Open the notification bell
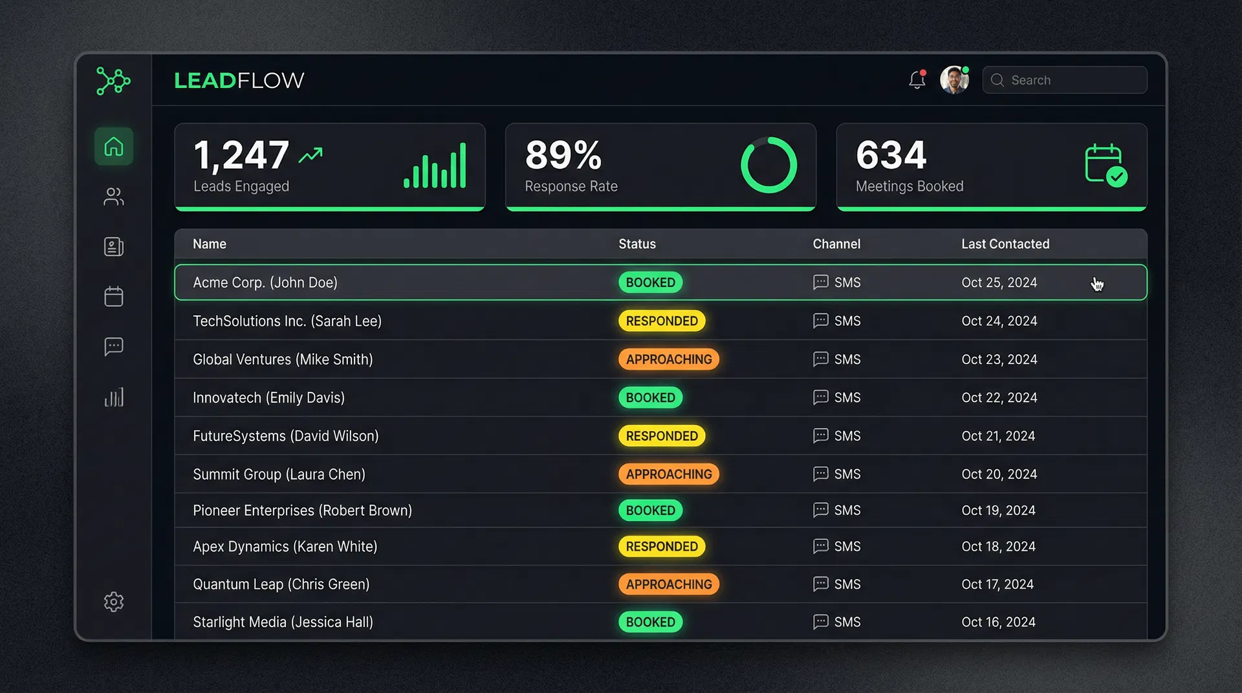This screenshot has width=1242, height=693. [x=916, y=79]
